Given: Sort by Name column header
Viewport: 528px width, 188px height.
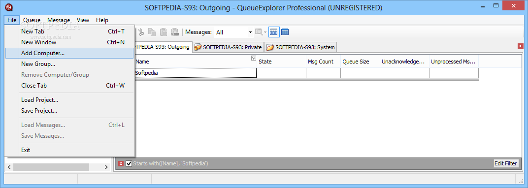Looking at the screenshot, I should point(196,62).
